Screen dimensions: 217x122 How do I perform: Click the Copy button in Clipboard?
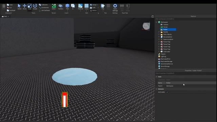[10, 5]
